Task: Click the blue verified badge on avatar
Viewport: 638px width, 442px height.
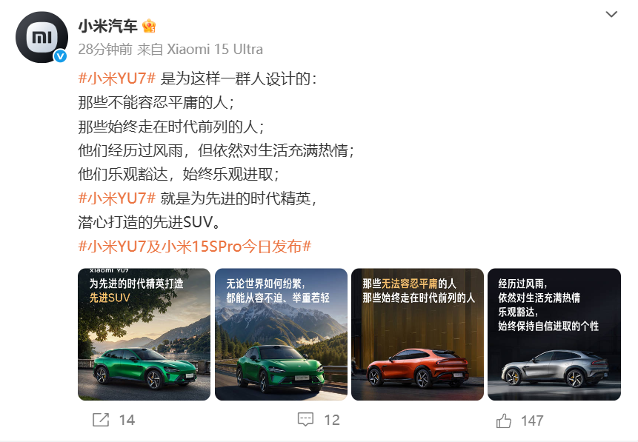Action: [x=61, y=56]
